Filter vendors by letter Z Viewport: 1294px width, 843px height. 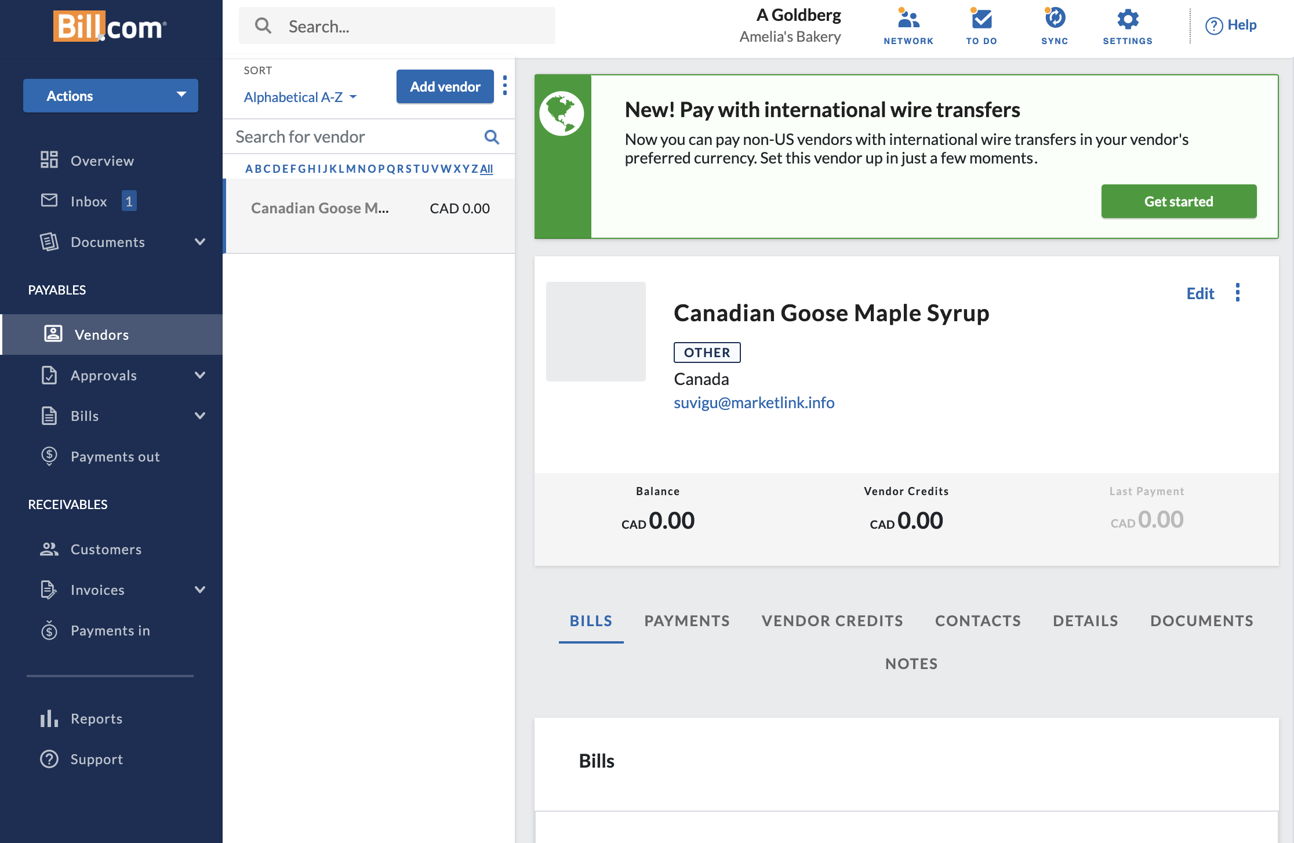(x=475, y=169)
